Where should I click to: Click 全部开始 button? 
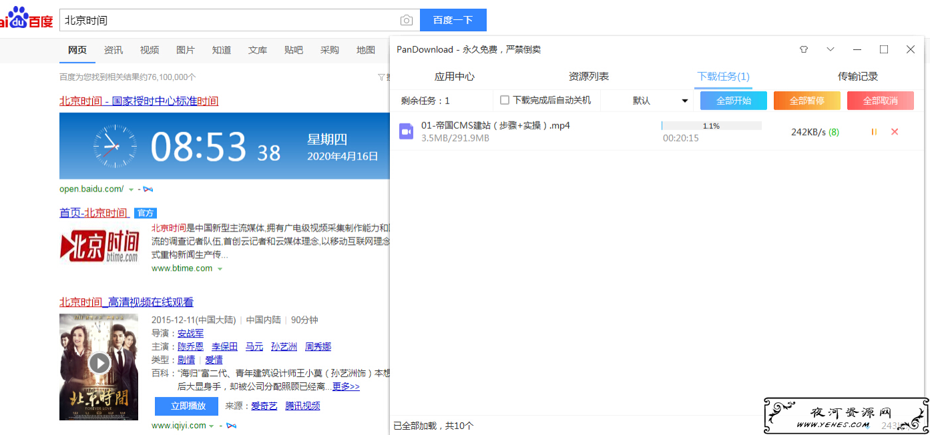[x=734, y=101]
